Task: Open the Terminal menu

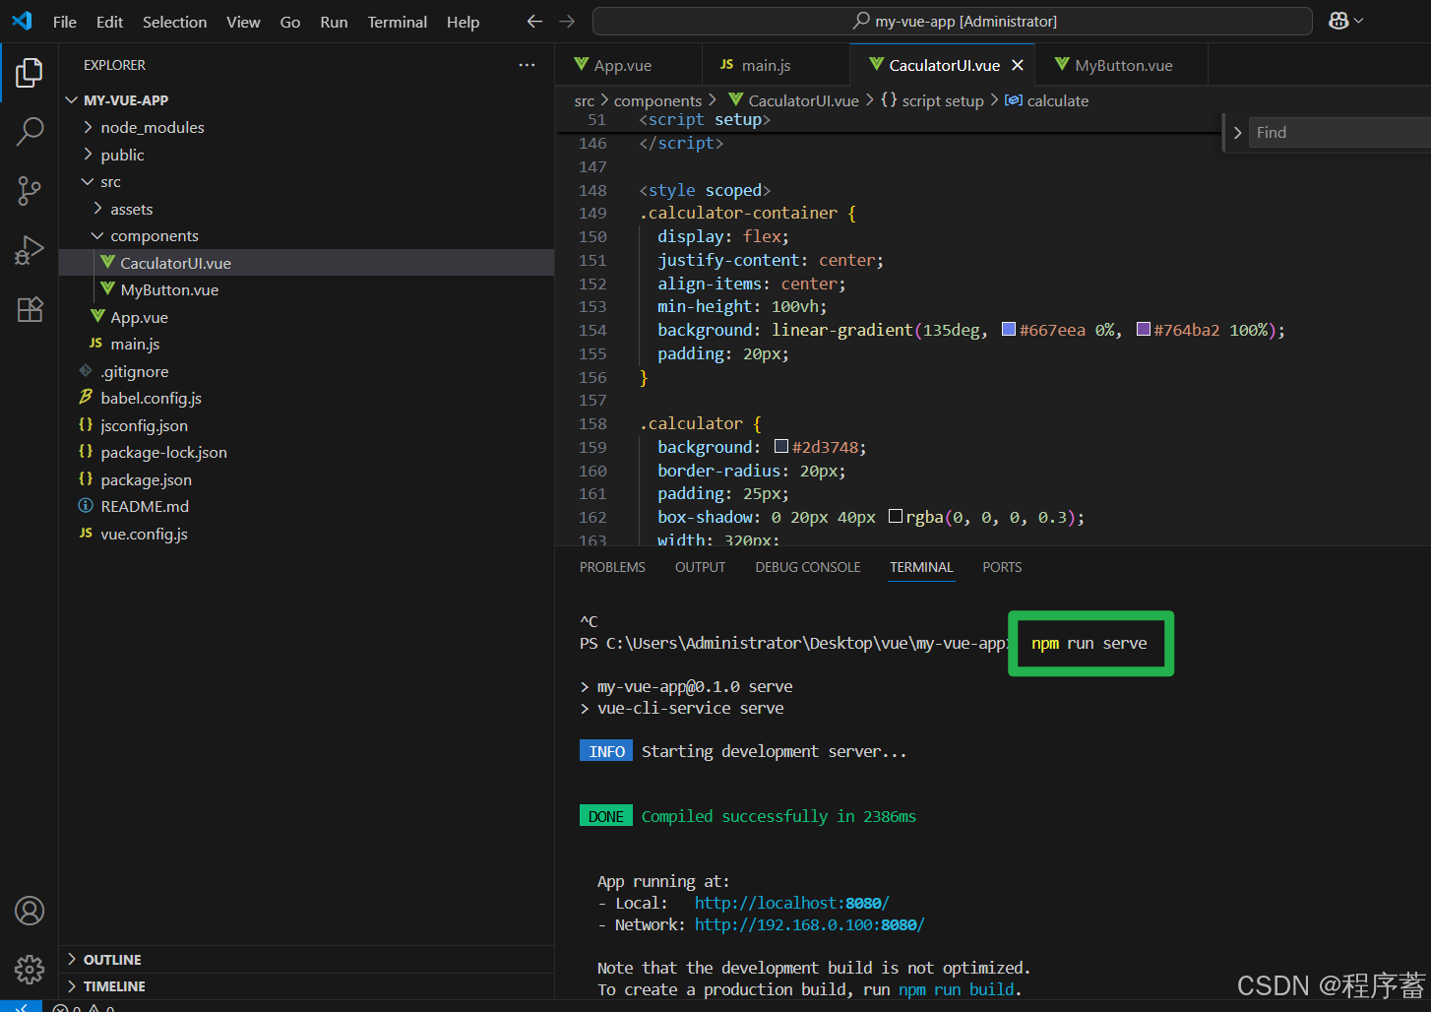Action: (398, 22)
